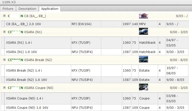The width and height of the screenshot is (192, 111).
Task: Click the 1109.X3 part number title
Action: coord(9,2)
